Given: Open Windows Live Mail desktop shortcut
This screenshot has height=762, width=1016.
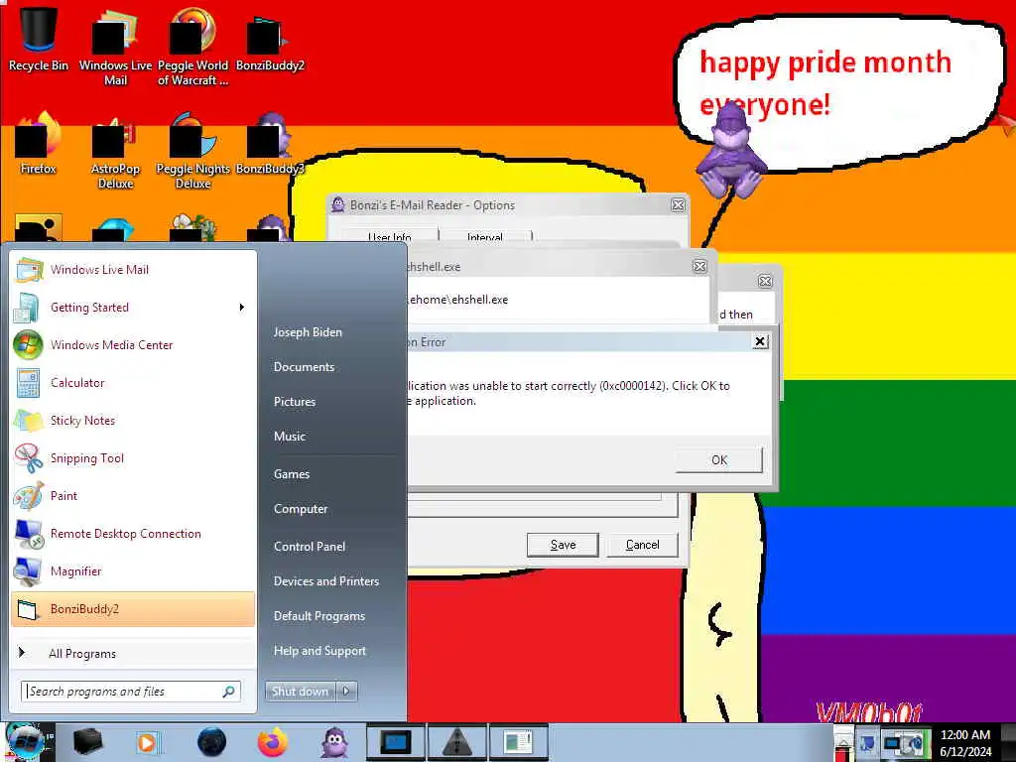Looking at the screenshot, I should pos(115,46).
